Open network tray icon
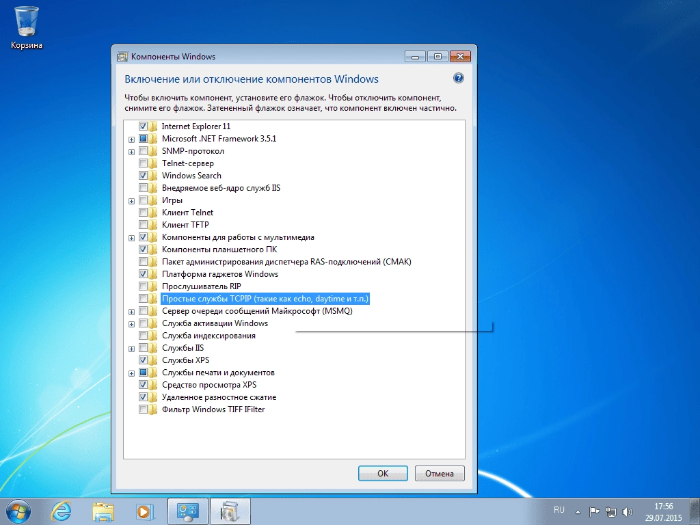This screenshot has width=700, height=525. coord(610,511)
